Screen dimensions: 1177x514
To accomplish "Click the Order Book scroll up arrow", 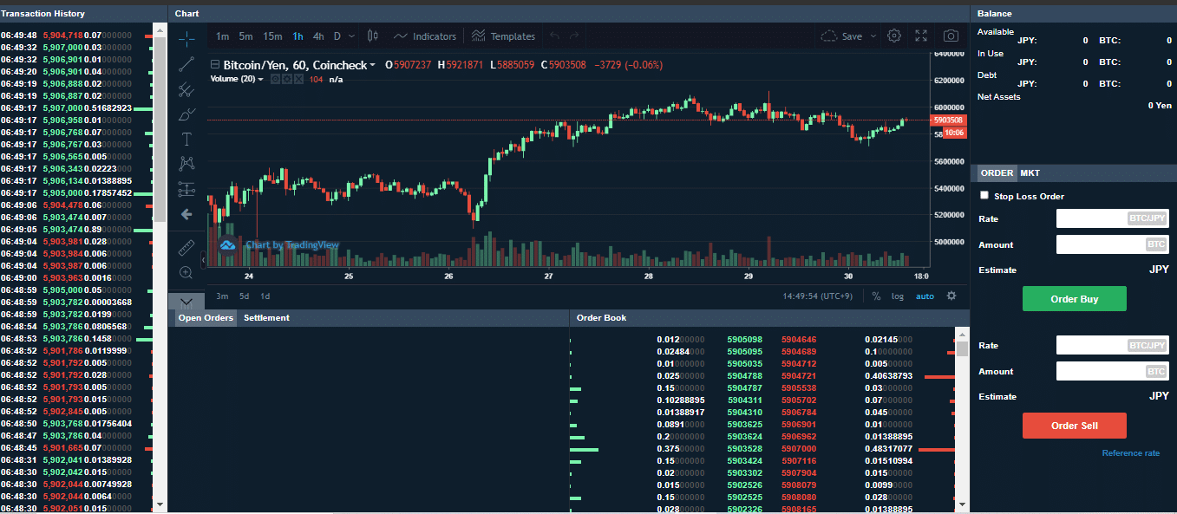I will pyautogui.click(x=962, y=333).
